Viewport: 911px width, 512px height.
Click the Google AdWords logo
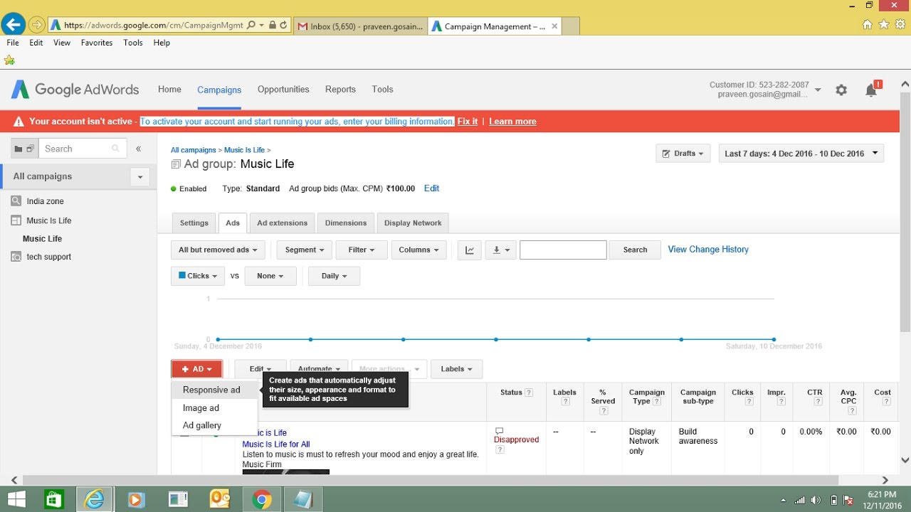pos(75,90)
